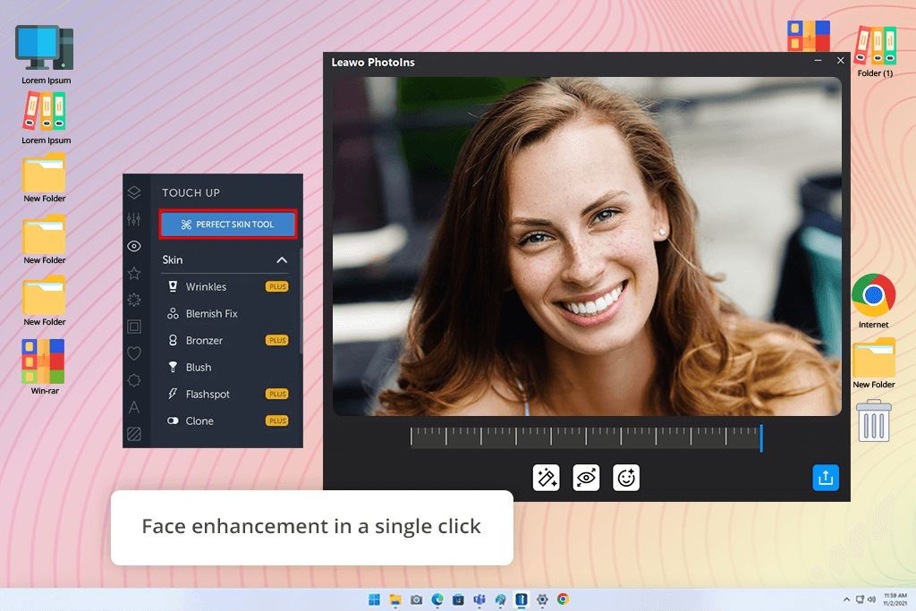Screen dimensions: 916x611
Task: Click the volume icon in system tray
Action: click(x=871, y=599)
